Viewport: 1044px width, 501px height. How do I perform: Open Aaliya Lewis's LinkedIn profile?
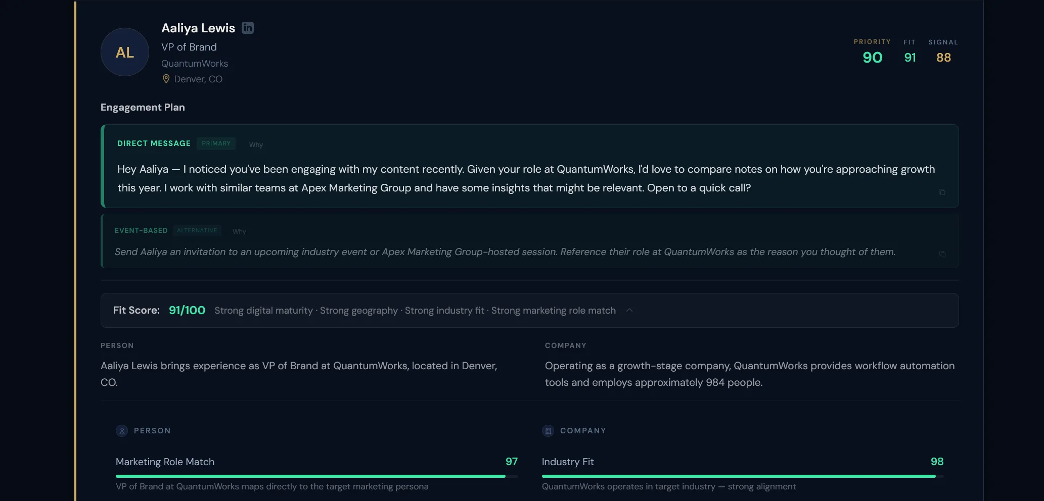(x=247, y=28)
